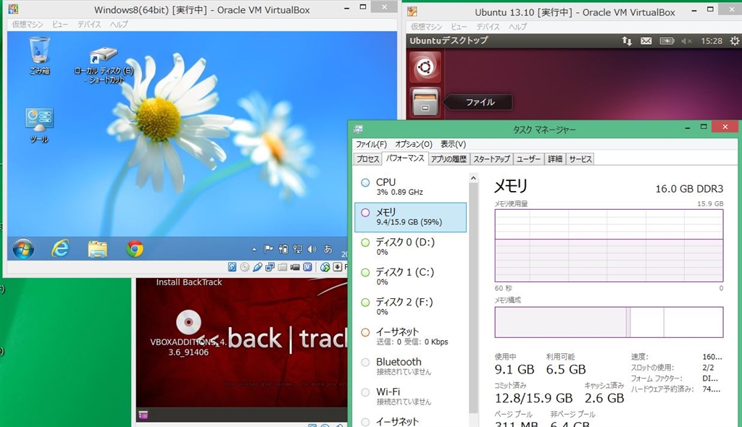
Task: Click the VirtualBox hard disk activity icon
Action: 232,267
